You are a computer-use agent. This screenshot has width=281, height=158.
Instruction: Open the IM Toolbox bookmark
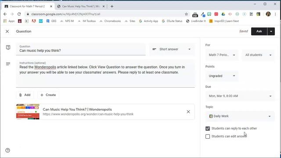(87, 21)
